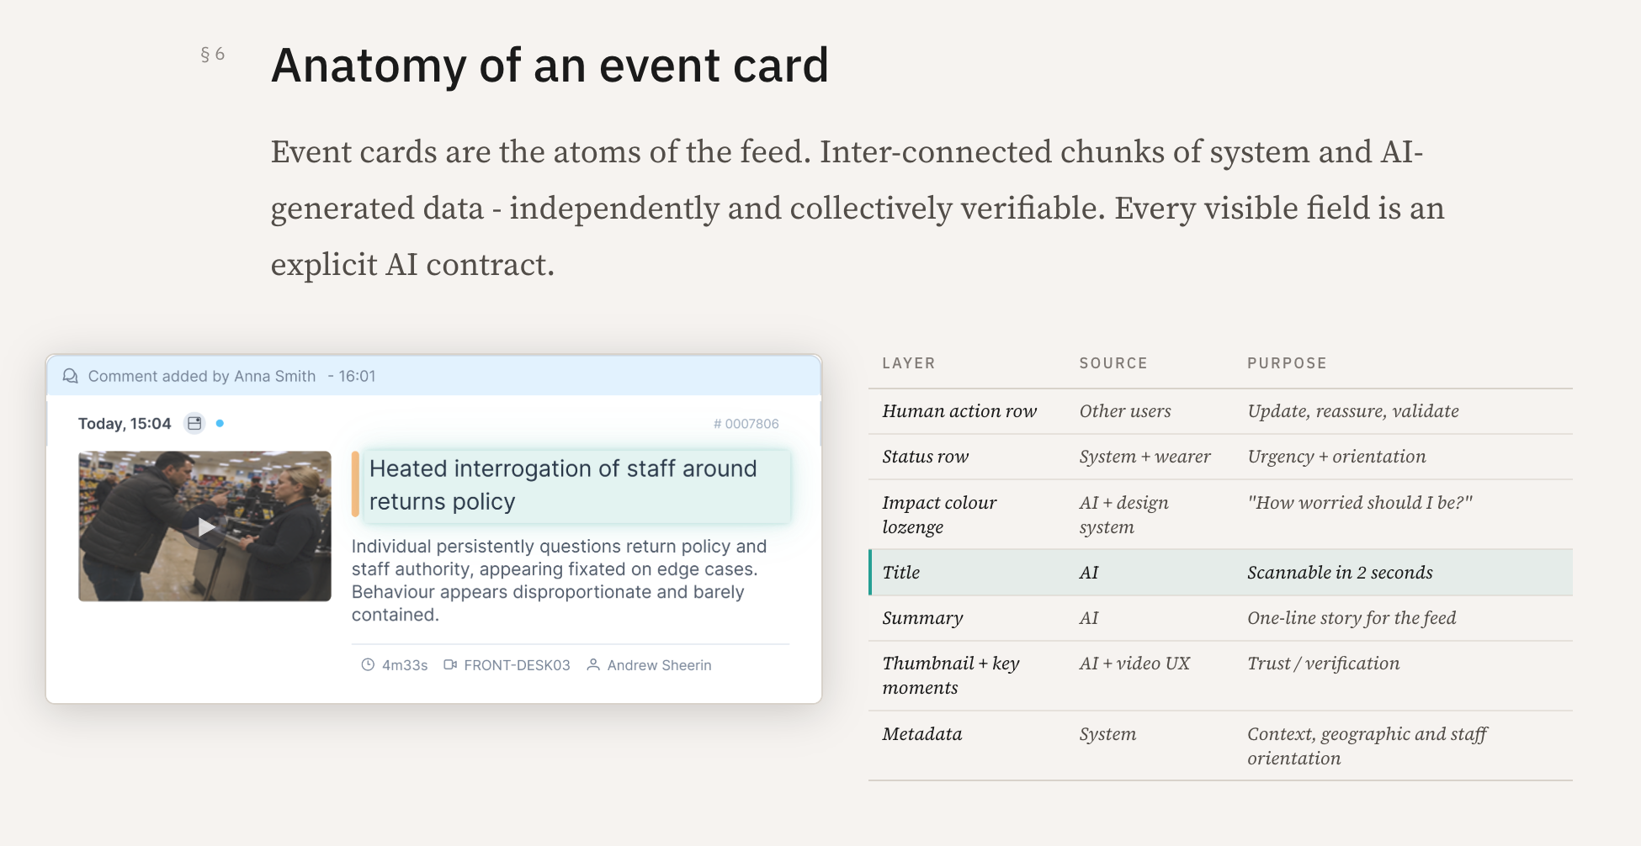The image size is (1641, 846).
Task: Click the Comment added by Anna Smith banner
Action: tap(434, 376)
